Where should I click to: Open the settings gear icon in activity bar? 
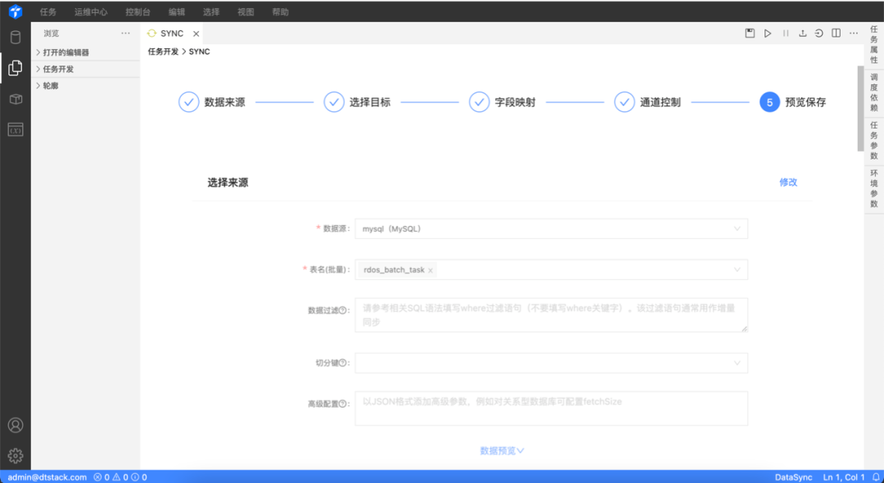[16, 455]
